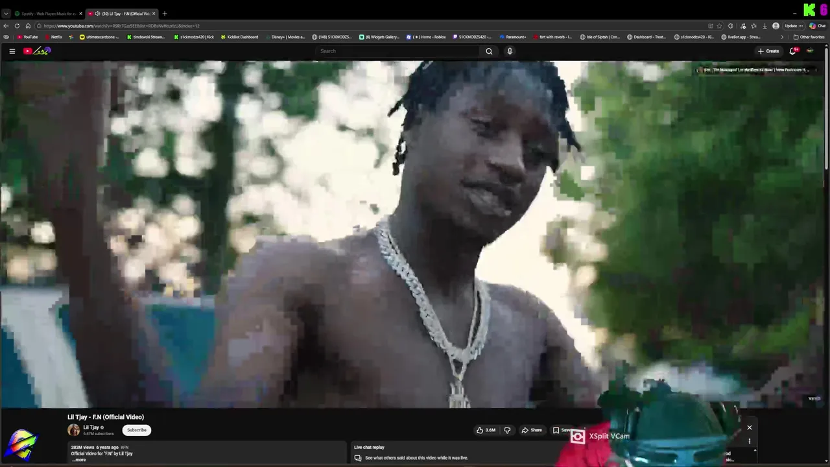Open the Widgets Gallery bookmark
The image size is (830, 467).
[x=379, y=37]
